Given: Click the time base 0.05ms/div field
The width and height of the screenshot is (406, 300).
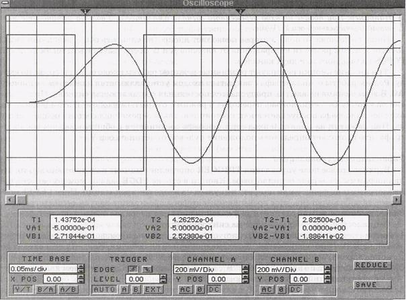Looking at the screenshot, I should (43, 268).
